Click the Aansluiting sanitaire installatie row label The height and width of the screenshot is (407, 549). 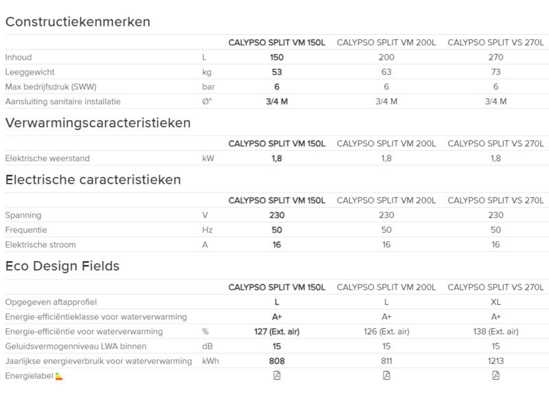tap(62, 101)
